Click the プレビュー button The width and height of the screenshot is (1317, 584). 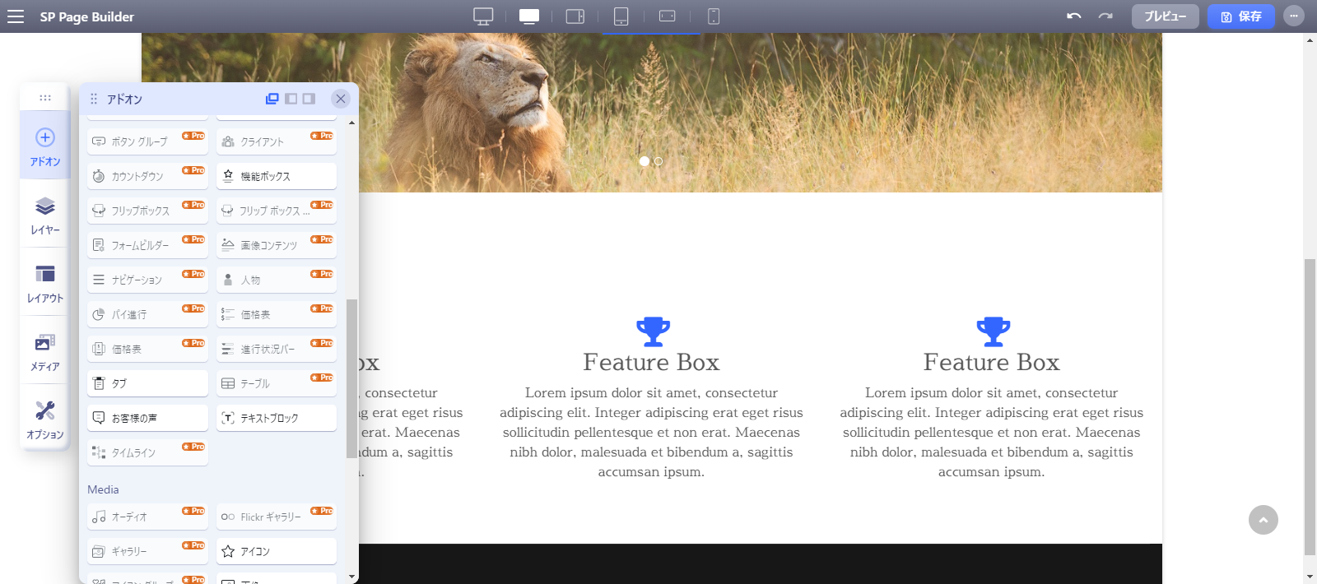(x=1165, y=16)
